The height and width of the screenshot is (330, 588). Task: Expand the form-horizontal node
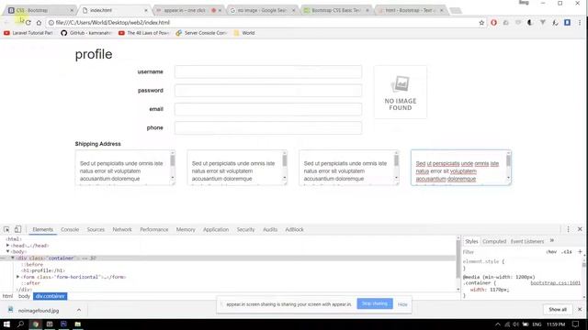17,277
